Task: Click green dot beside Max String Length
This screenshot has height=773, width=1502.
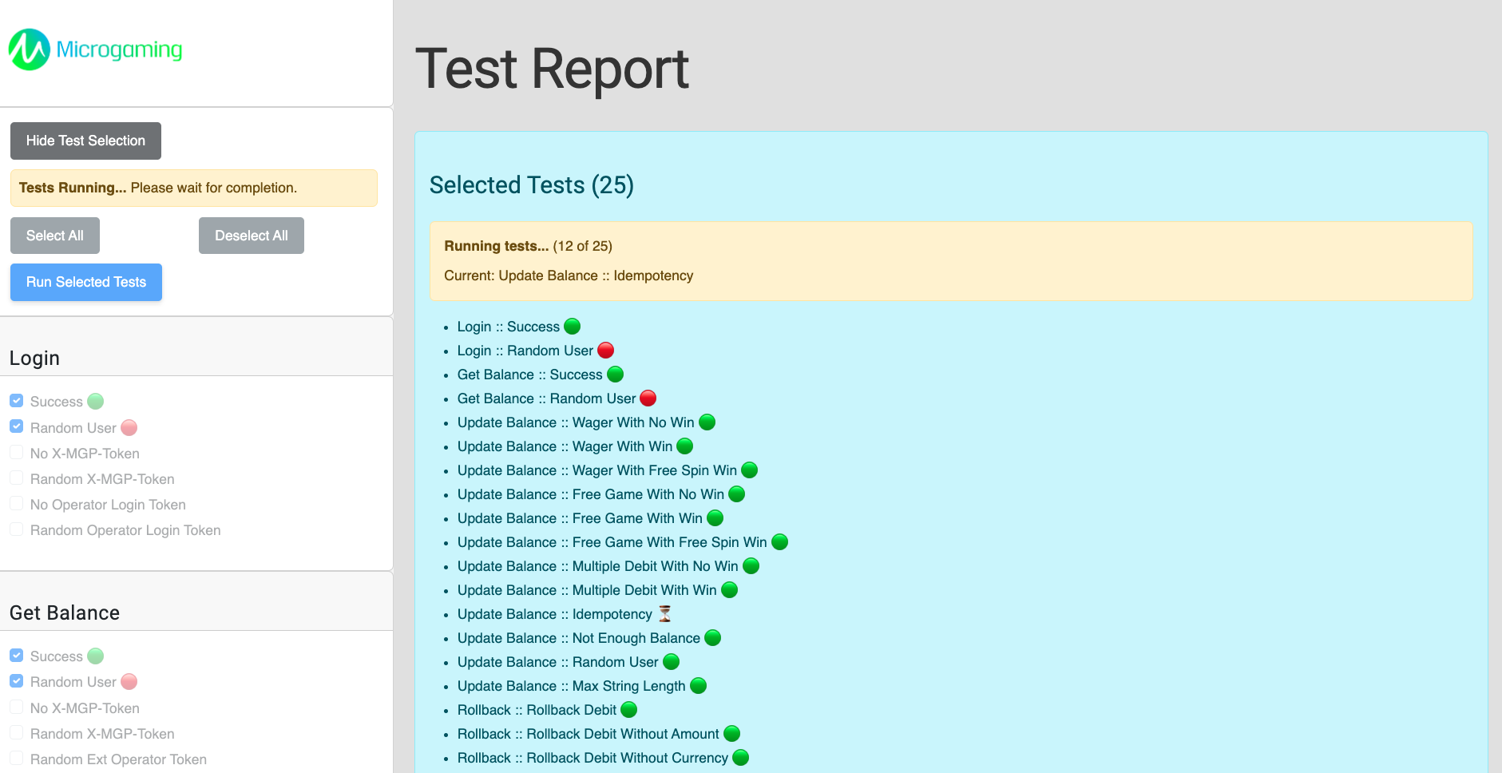Action: pyautogui.click(x=699, y=686)
